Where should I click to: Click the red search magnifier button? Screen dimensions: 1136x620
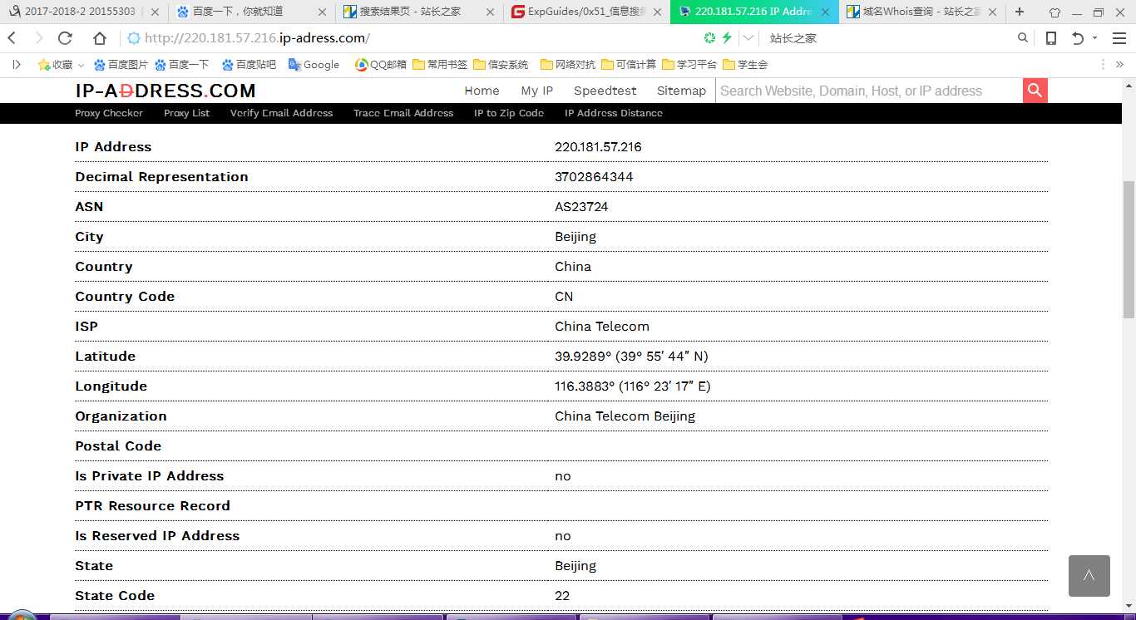click(1035, 91)
